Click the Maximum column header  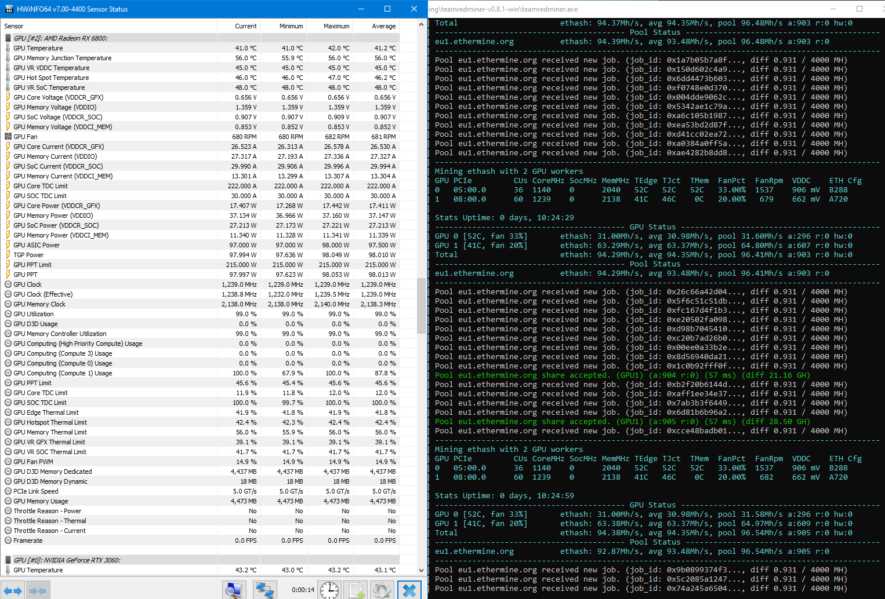point(330,26)
